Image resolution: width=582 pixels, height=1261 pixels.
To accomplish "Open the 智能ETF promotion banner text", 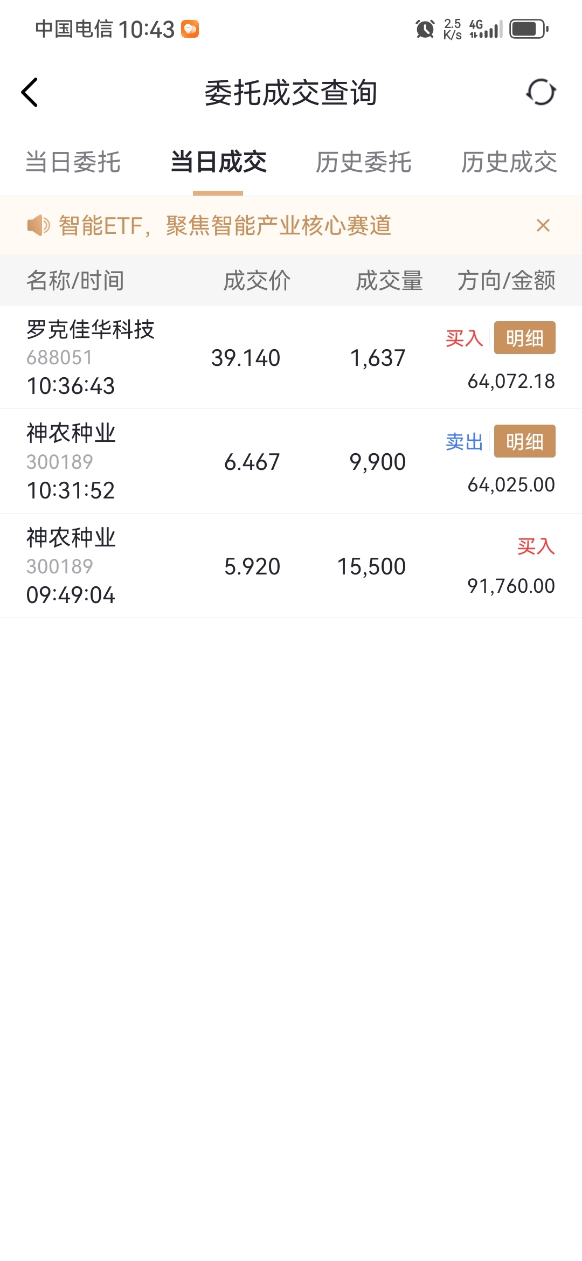I will click(225, 225).
